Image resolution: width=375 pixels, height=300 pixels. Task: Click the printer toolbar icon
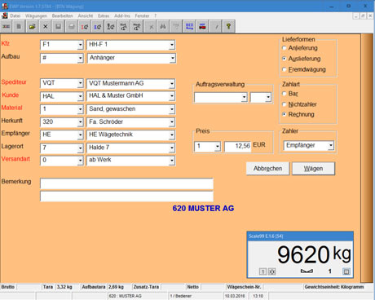click(x=72, y=27)
